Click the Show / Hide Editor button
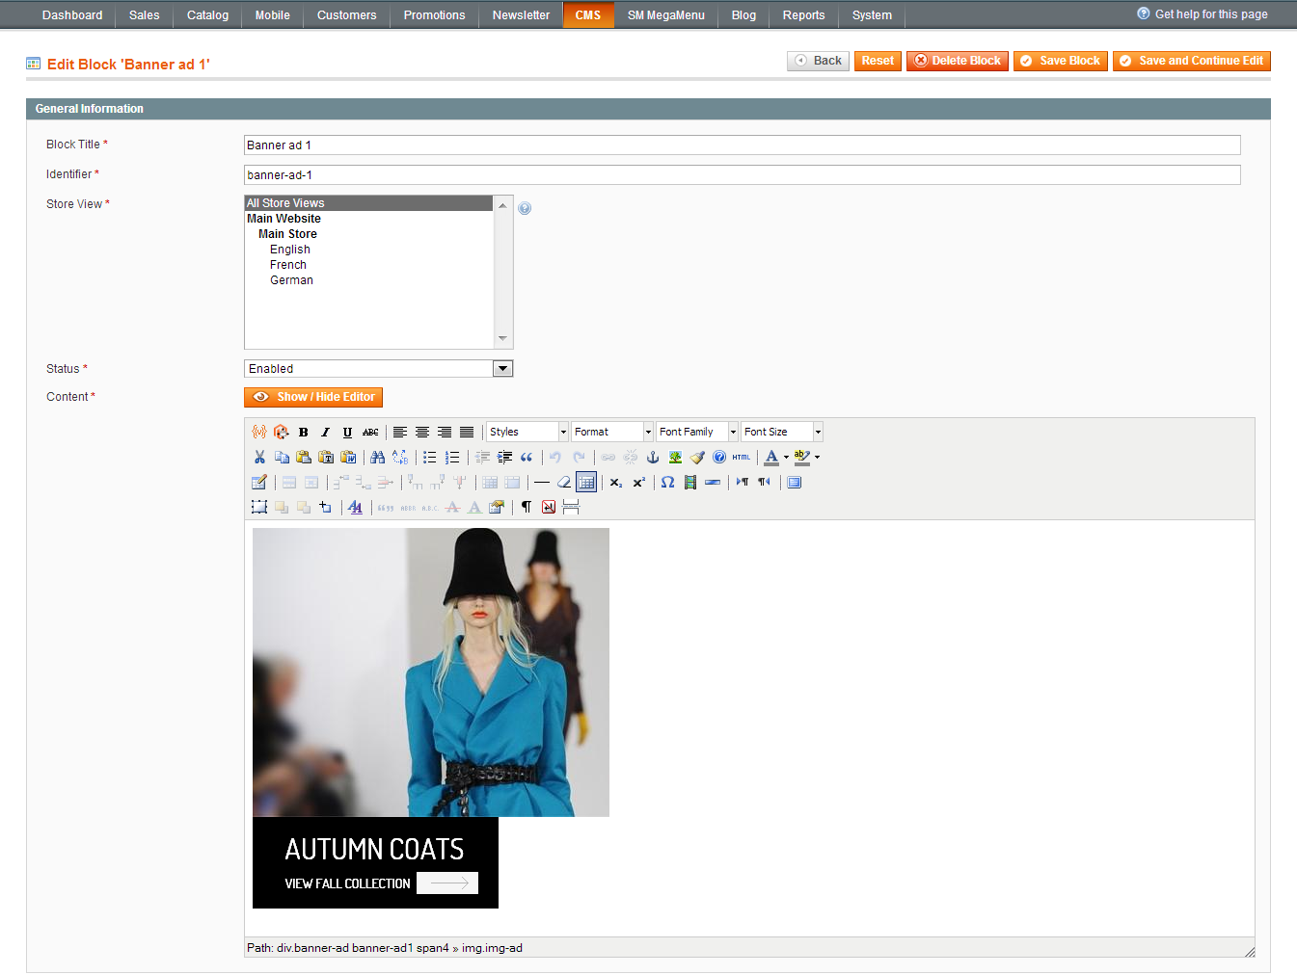 (x=313, y=397)
